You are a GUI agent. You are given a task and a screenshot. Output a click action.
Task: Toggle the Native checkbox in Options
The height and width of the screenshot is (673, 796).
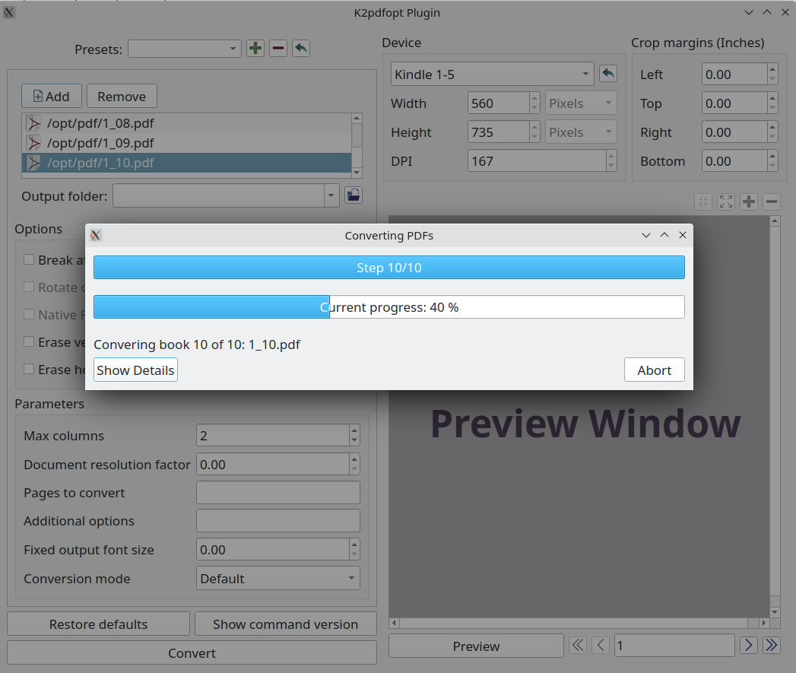pos(29,314)
